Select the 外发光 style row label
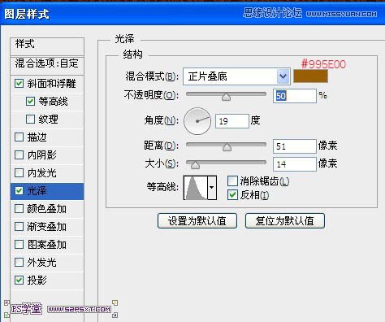Viewport: 385px width, 322px height. pyautogui.click(x=41, y=262)
